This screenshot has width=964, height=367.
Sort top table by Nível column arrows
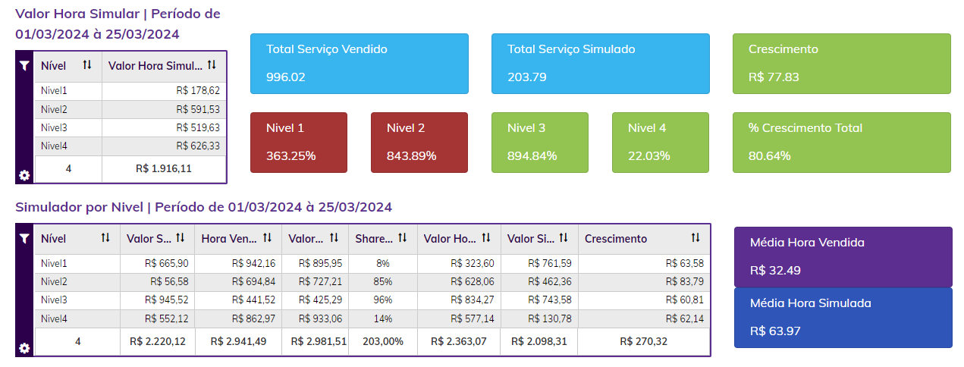click(x=87, y=65)
